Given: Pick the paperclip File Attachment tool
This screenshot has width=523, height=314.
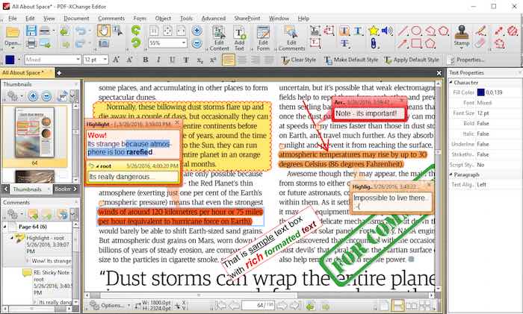Looking at the screenshot, I should (x=374, y=43).
